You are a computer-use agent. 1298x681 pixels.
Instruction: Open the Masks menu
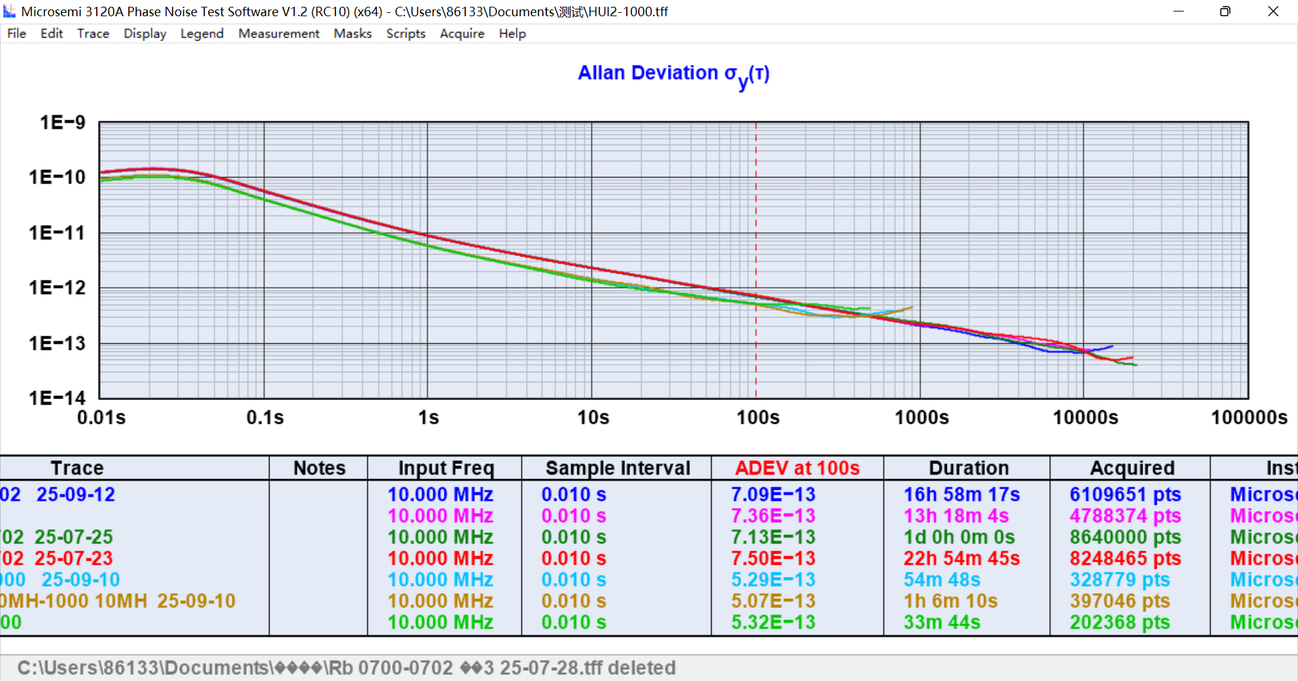(352, 34)
